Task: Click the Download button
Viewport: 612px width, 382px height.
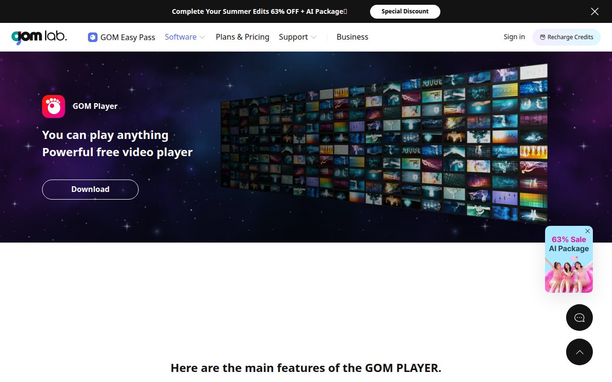Action: pyautogui.click(x=90, y=190)
